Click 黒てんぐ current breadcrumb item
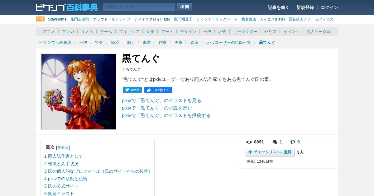 [x=267, y=42]
